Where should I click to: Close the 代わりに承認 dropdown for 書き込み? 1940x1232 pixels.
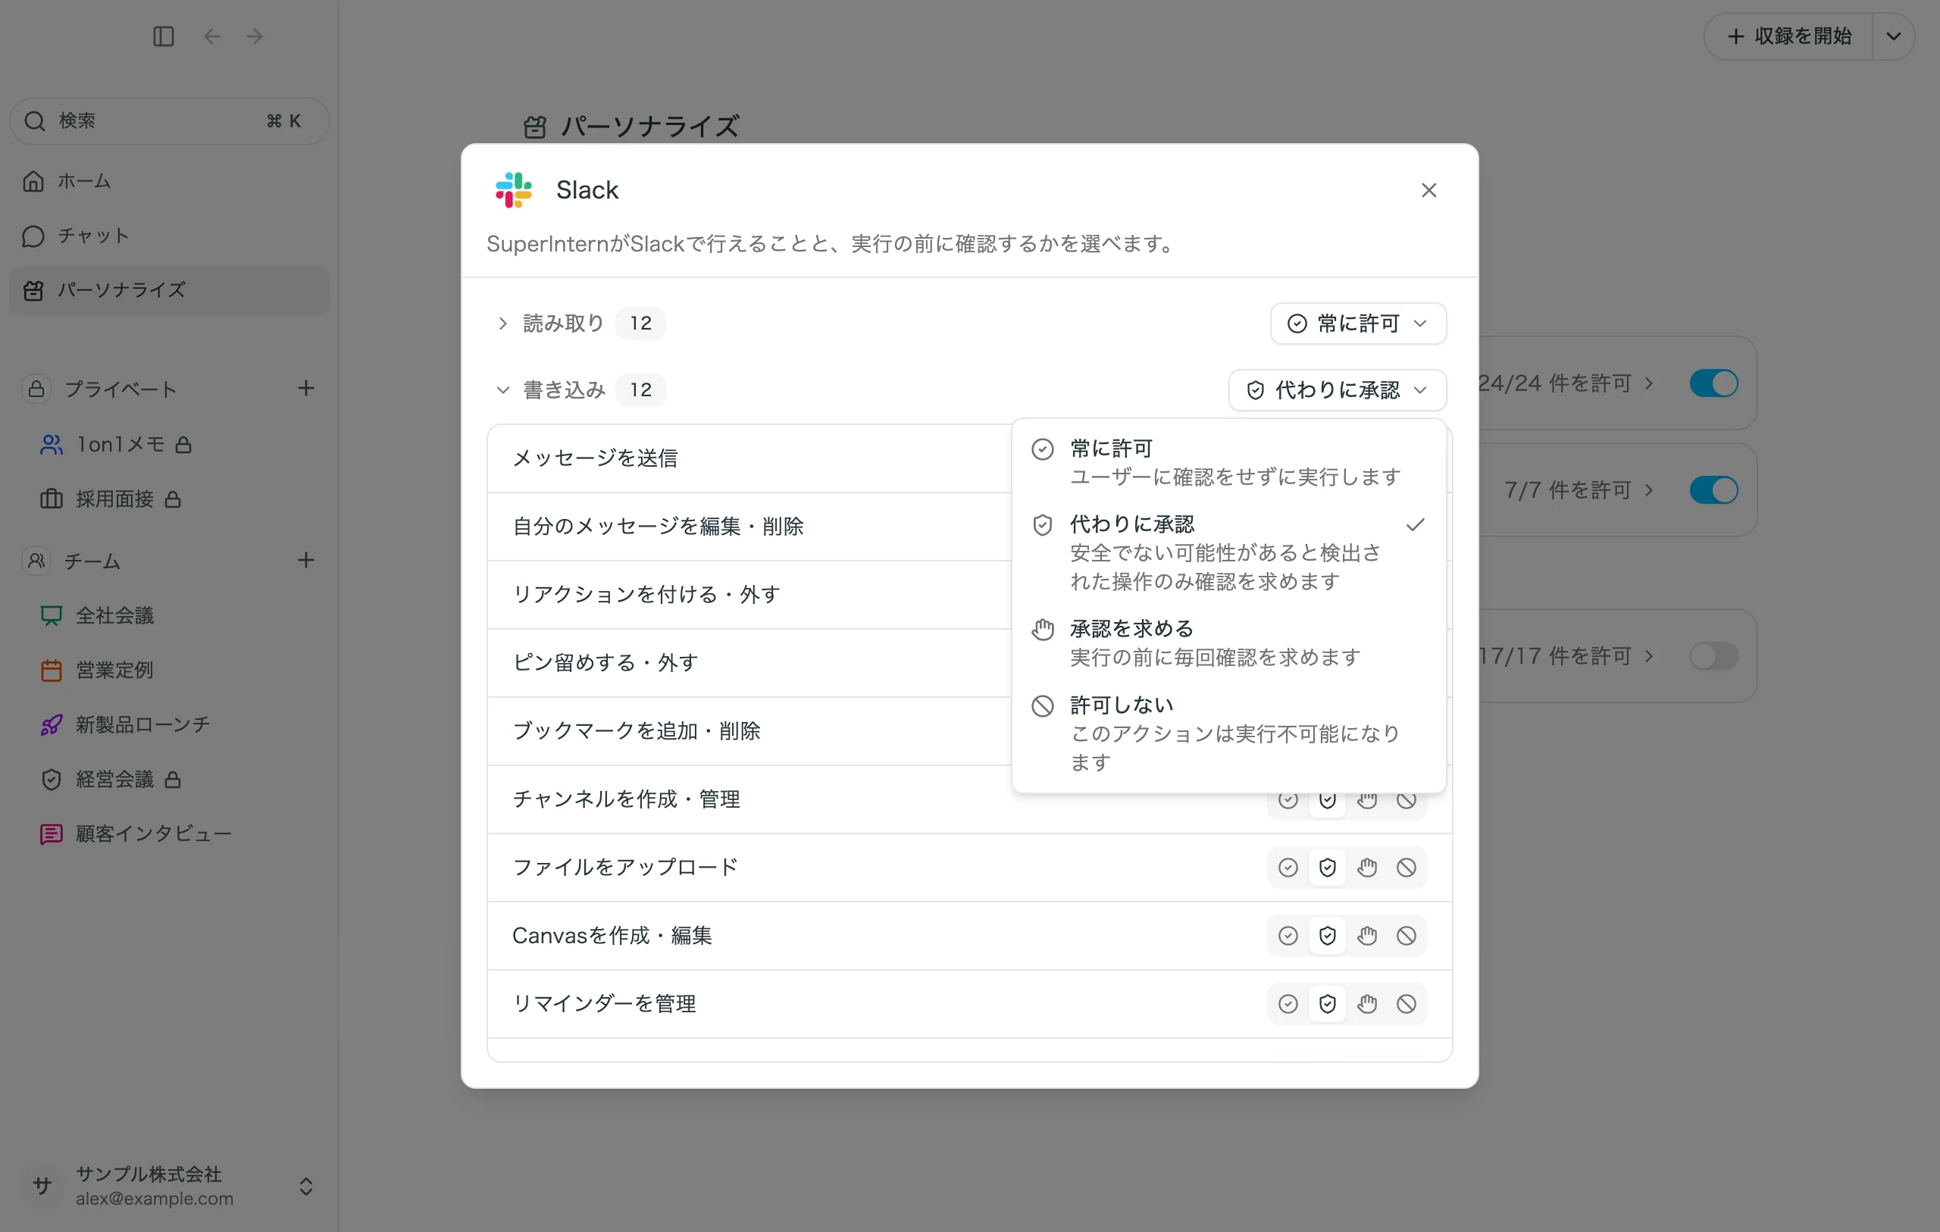pyautogui.click(x=1337, y=390)
